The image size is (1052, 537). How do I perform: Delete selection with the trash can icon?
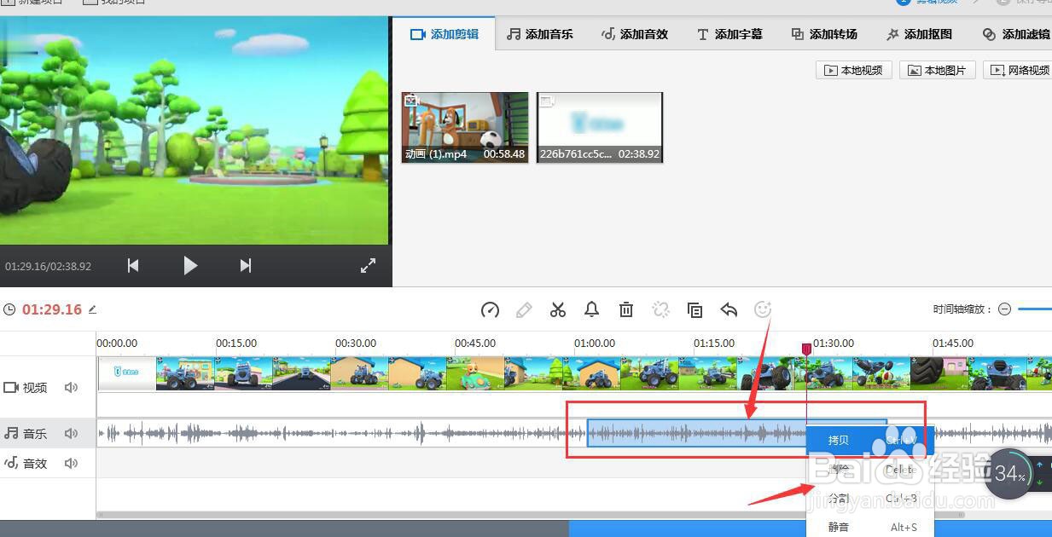pos(626,310)
